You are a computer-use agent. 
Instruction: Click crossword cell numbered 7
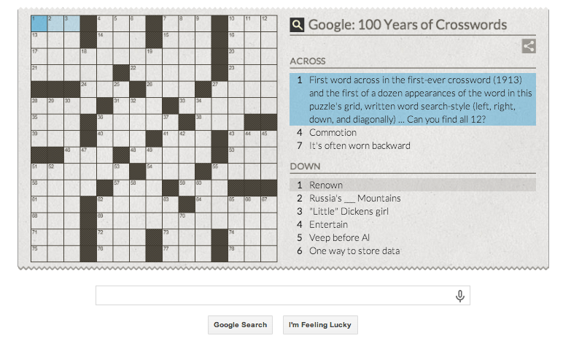point(171,23)
